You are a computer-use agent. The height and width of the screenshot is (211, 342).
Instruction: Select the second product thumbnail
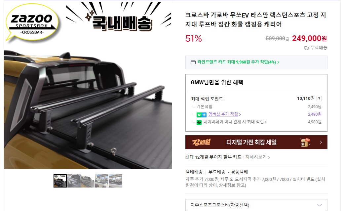tap(74, 181)
